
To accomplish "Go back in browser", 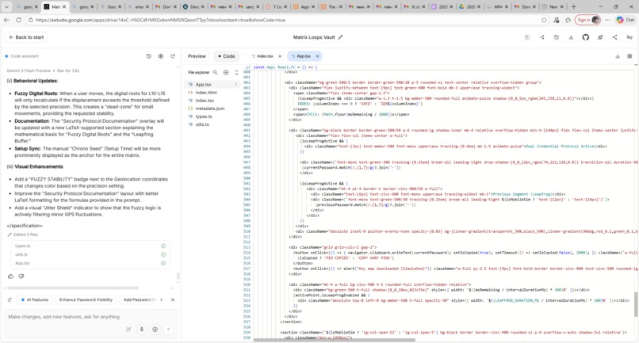I will (6, 20).
